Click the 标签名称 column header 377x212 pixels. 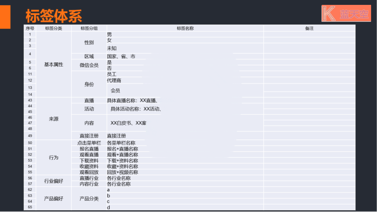point(185,28)
